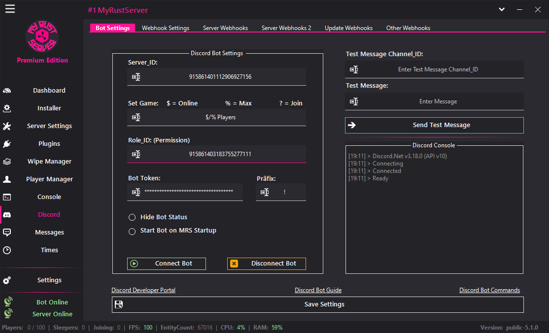Image resolution: width=549 pixels, height=333 pixels.
Task: Click the ID badge icon beside Server_ID field
Action: pyautogui.click(x=136, y=77)
